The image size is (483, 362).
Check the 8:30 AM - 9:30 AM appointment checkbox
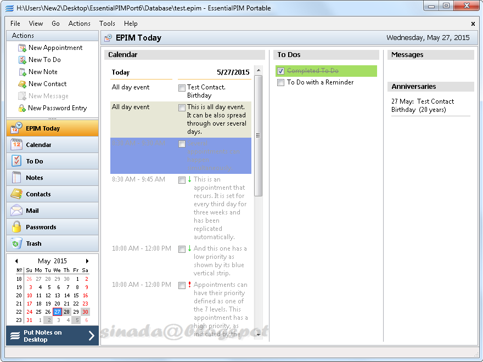pos(182,144)
